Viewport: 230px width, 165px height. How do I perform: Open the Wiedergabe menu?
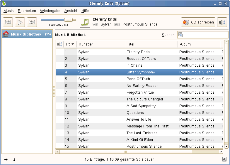(50, 11)
